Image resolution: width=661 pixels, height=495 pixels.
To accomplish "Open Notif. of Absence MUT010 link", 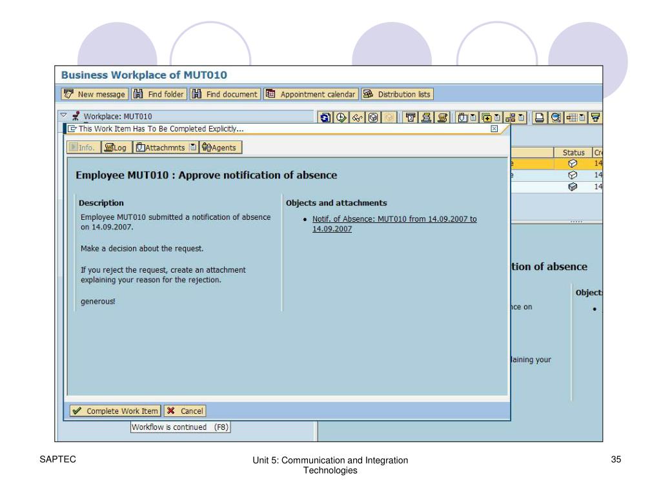I will (x=394, y=224).
